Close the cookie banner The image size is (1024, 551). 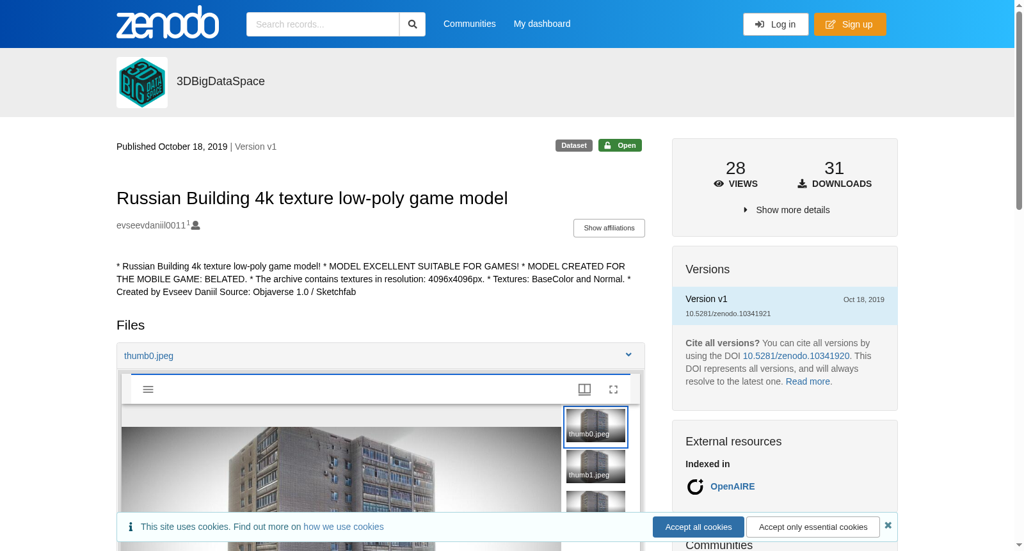[888, 525]
